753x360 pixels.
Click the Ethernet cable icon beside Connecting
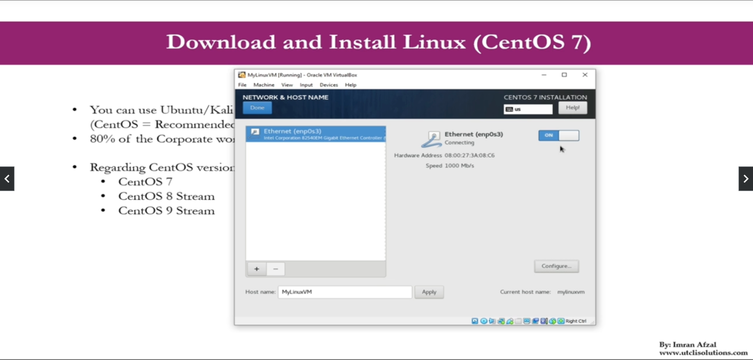pyautogui.click(x=432, y=139)
